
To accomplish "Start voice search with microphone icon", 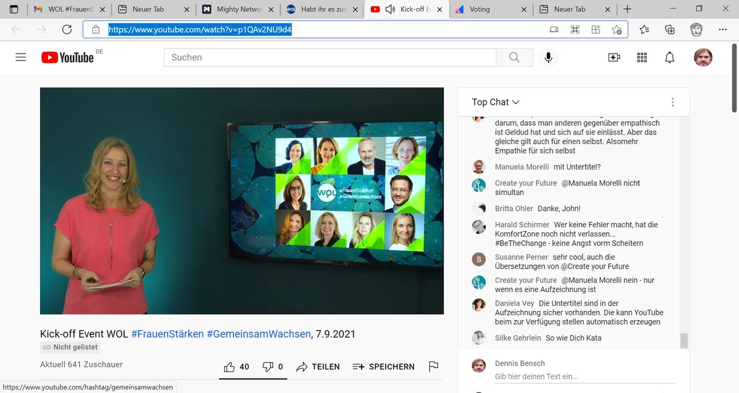I will pos(547,57).
